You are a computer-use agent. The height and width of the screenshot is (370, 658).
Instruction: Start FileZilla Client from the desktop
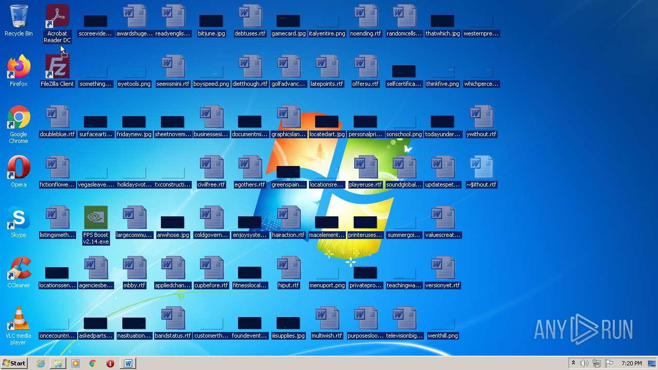coord(57,71)
